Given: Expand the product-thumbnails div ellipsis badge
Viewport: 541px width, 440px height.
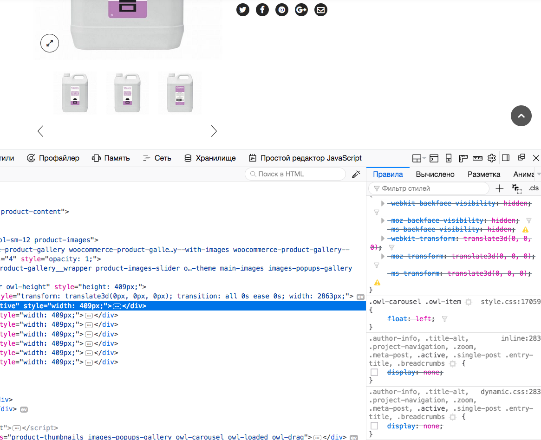Looking at the screenshot, I should (317, 437).
